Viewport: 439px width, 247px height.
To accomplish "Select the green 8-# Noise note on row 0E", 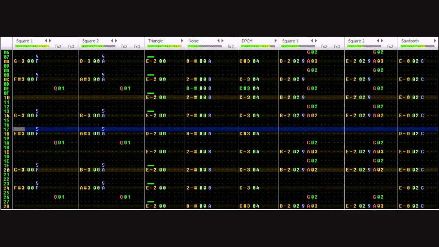I will click(x=191, y=88).
